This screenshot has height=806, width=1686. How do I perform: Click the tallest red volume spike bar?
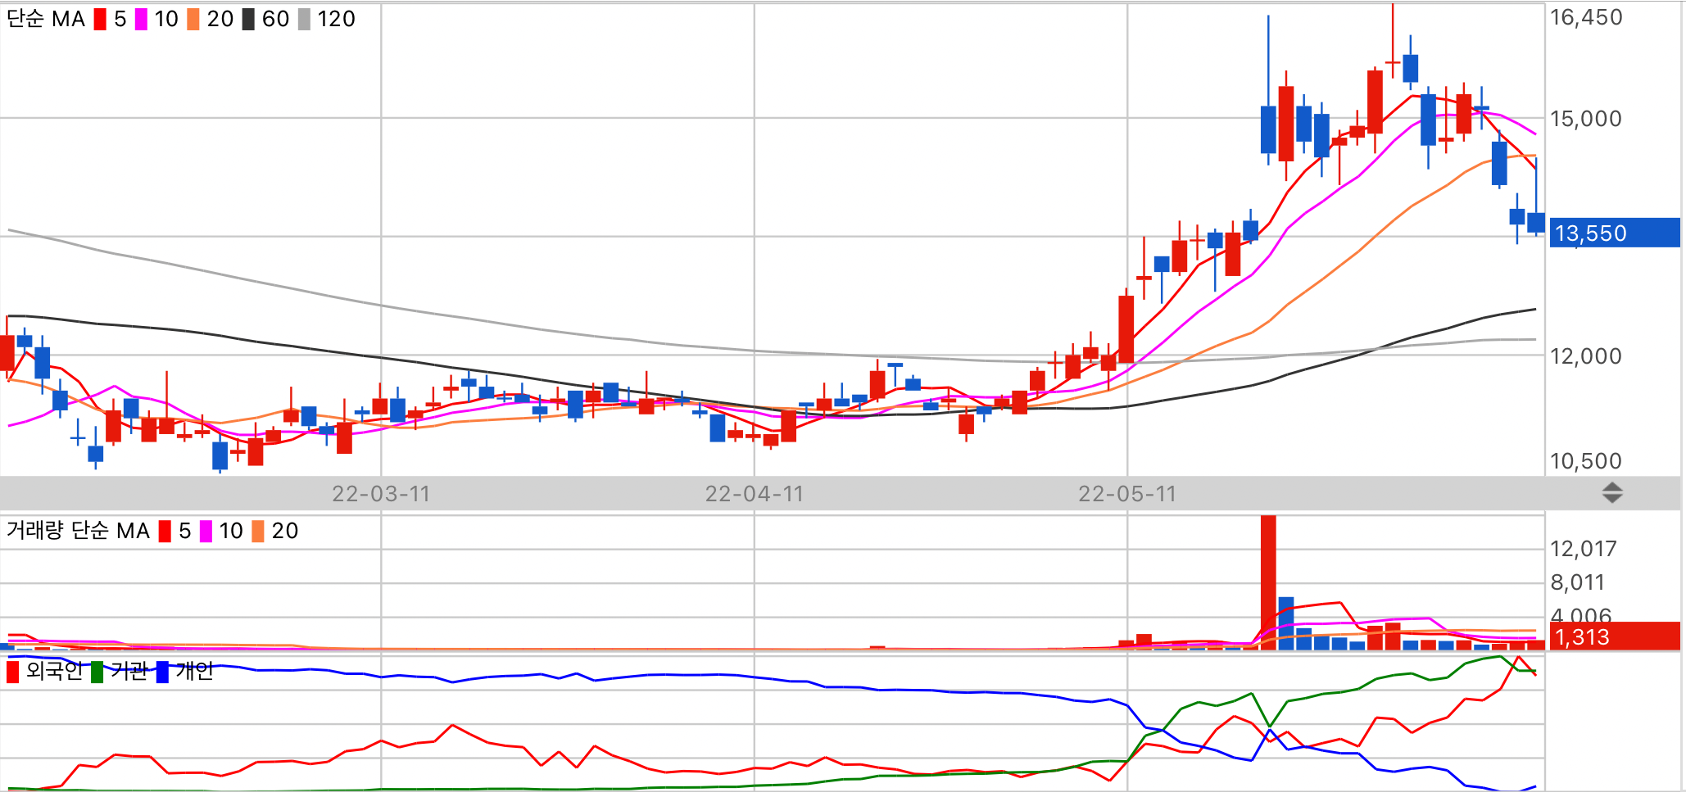click(1268, 582)
